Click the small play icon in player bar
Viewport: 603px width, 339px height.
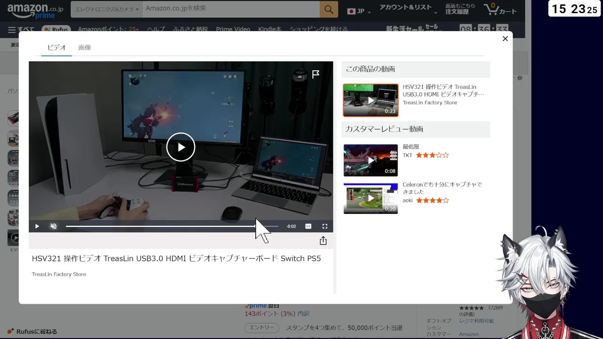[x=37, y=226]
